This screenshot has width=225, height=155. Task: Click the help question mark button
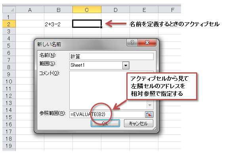click(x=132, y=43)
